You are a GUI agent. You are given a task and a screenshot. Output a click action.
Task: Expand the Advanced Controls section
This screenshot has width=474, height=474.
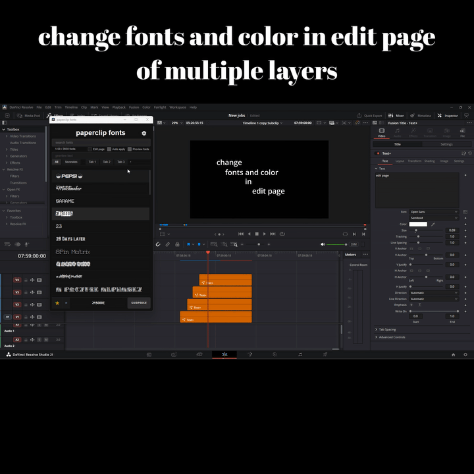pos(390,337)
